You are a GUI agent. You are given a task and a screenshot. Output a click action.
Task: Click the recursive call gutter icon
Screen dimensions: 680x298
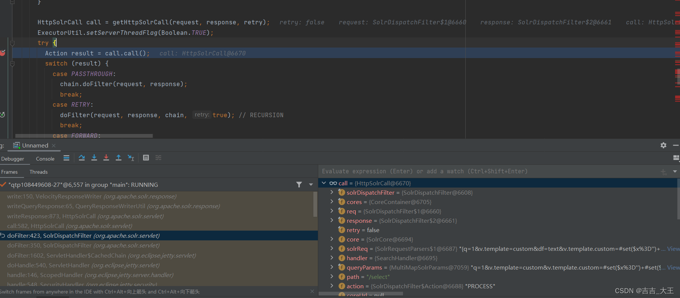tap(3, 115)
